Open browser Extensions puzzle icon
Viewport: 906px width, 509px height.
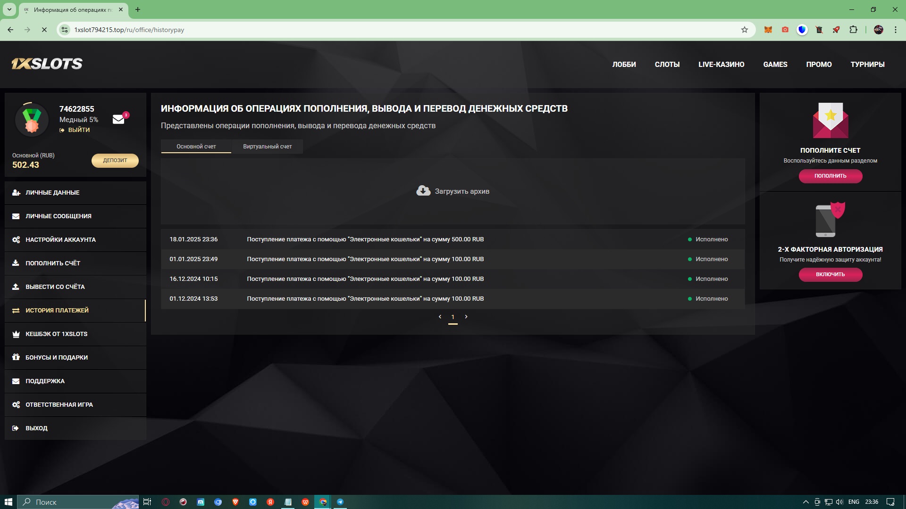click(853, 30)
